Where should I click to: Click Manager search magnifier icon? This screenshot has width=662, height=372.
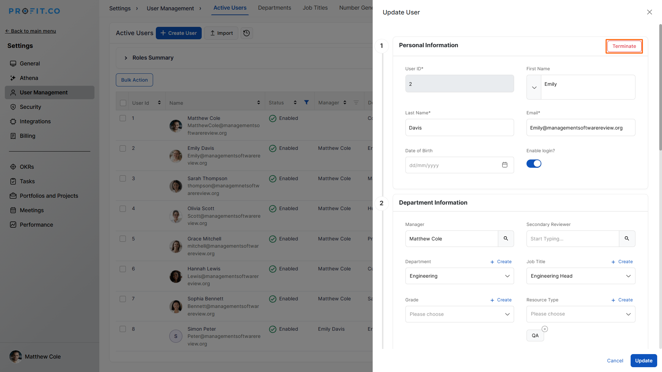(x=505, y=238)
